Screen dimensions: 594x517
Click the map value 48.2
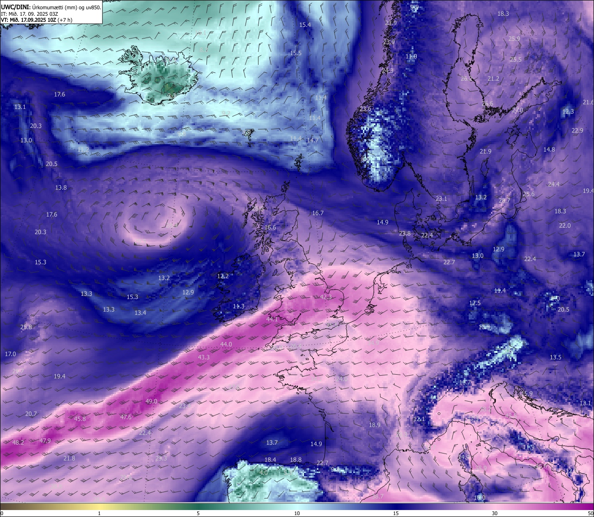click(x=18, y=443)
